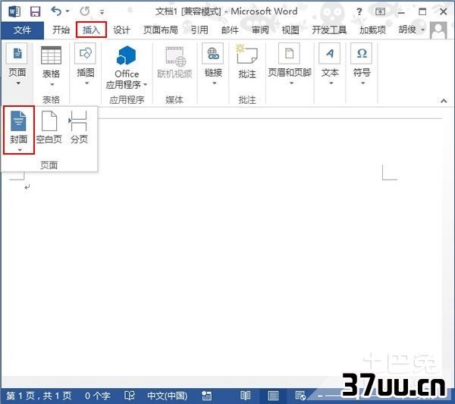Open the undo history dropdown arrow
The height and width of the screenshot is (404, 455).
point(67,11)
